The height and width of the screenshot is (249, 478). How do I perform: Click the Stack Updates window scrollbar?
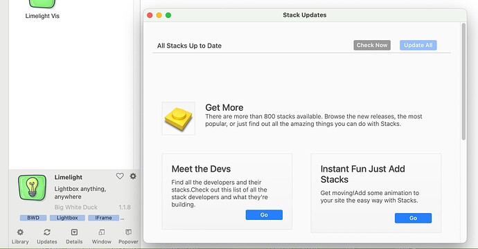pos(463,82)
